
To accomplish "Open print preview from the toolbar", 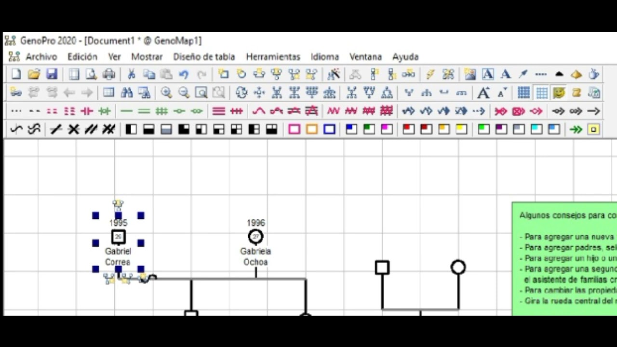I will coord(92,74).
